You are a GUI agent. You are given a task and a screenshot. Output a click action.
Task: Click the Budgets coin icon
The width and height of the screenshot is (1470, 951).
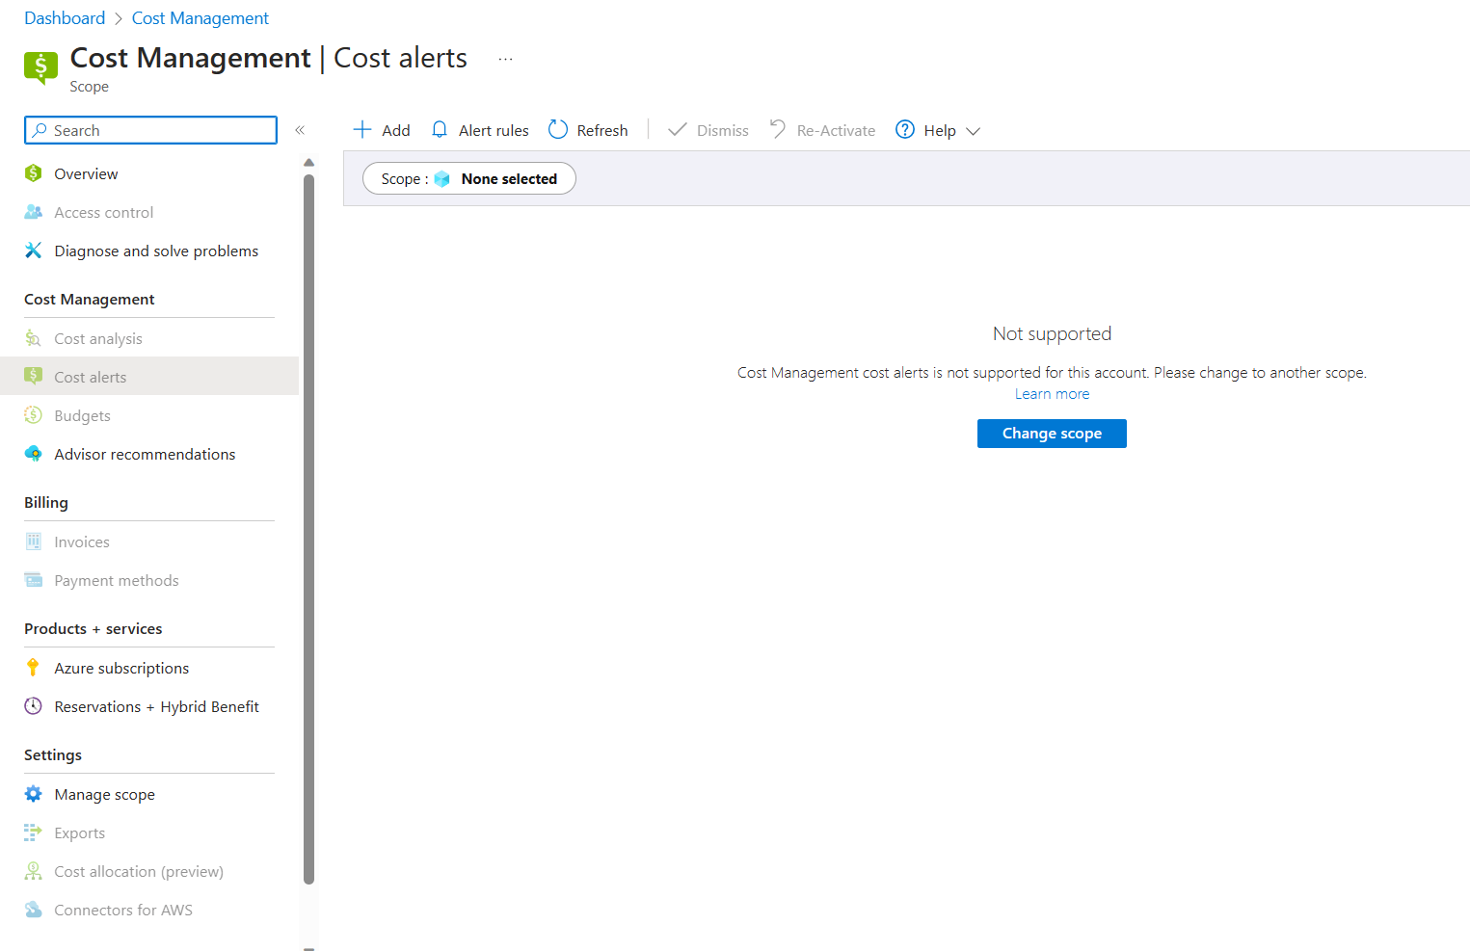(x=34, y=415)
